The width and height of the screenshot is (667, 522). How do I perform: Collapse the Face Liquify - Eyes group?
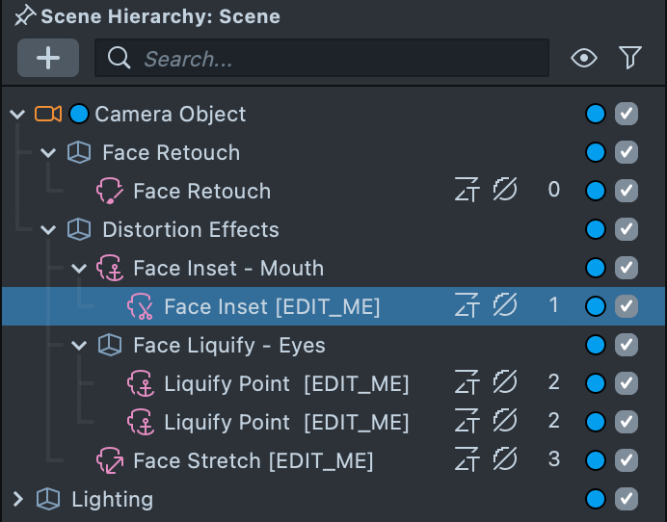point(79,346)
